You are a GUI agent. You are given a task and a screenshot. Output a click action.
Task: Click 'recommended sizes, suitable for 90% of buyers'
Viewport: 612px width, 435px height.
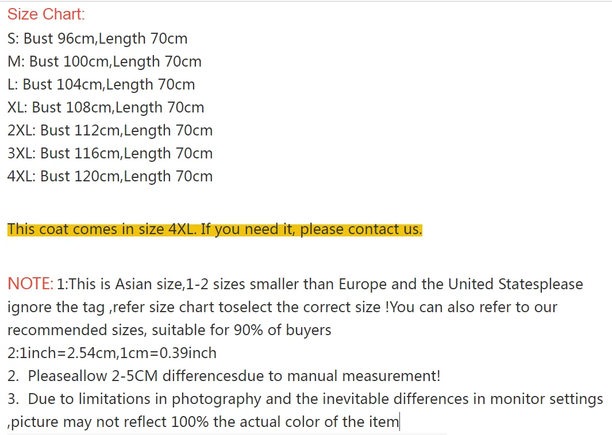pos(170,330)
